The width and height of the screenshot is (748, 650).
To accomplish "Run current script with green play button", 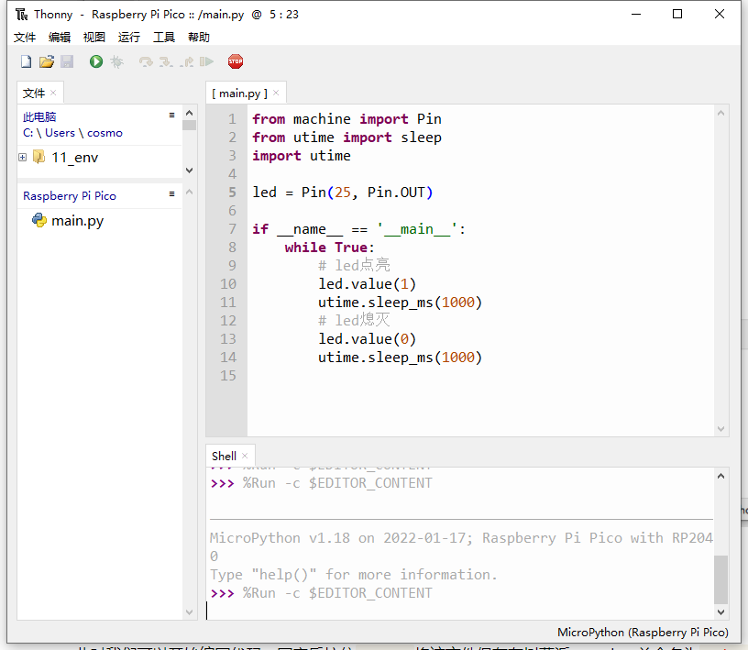I will [96, 61].
